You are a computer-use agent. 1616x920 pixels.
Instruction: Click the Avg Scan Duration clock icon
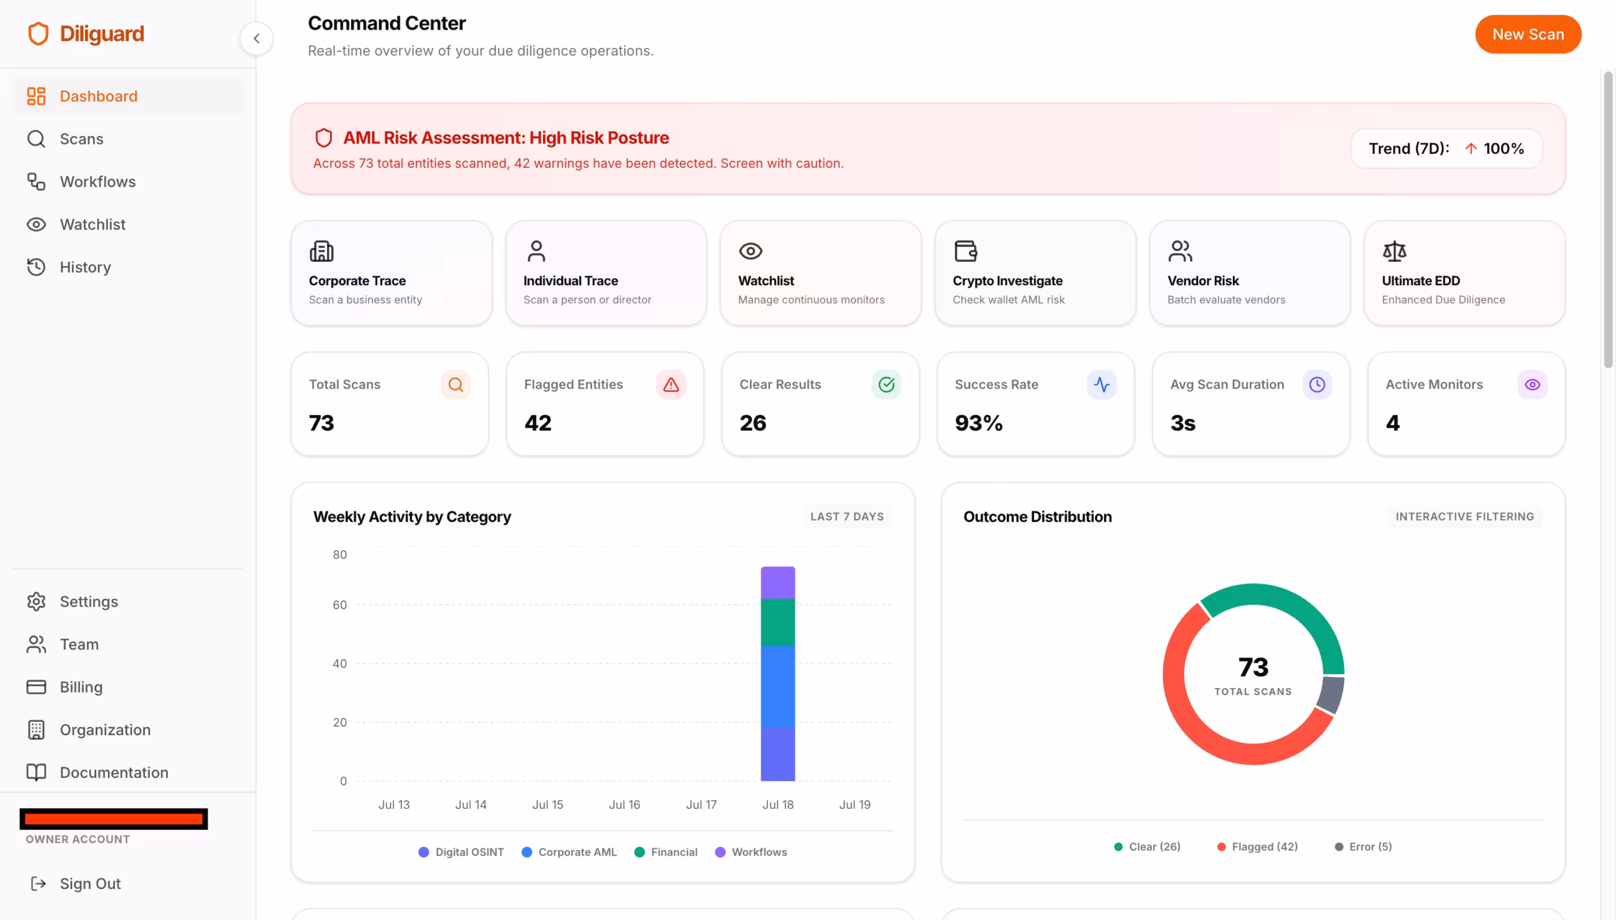(x=1316, y=384)
